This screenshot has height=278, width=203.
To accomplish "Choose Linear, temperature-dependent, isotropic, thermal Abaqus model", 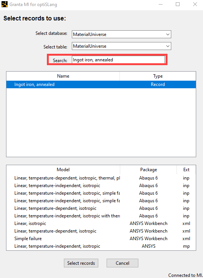I will pyautogui.click(x=101, y=178).
